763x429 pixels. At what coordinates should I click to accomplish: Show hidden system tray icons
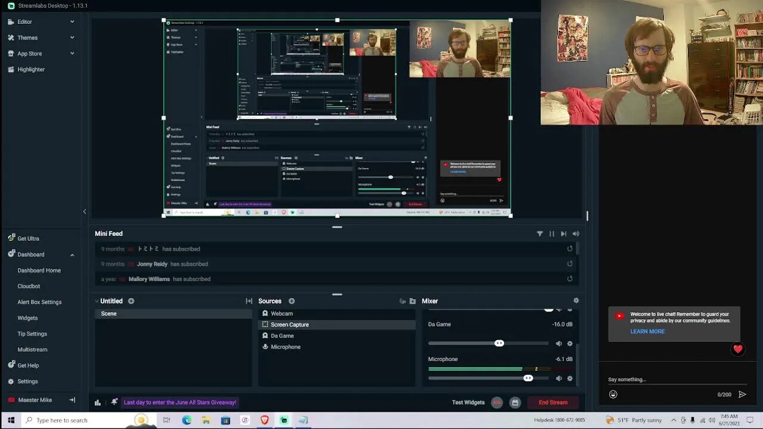click(x=674, y=420)
